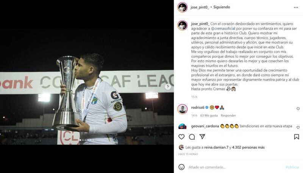Save post with the bookmark icon
Viewport: 303px width, 173px height.
click(297, 137)
